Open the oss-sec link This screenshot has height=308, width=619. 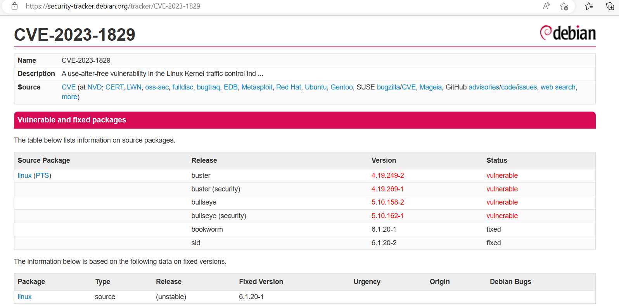[157, 87]
